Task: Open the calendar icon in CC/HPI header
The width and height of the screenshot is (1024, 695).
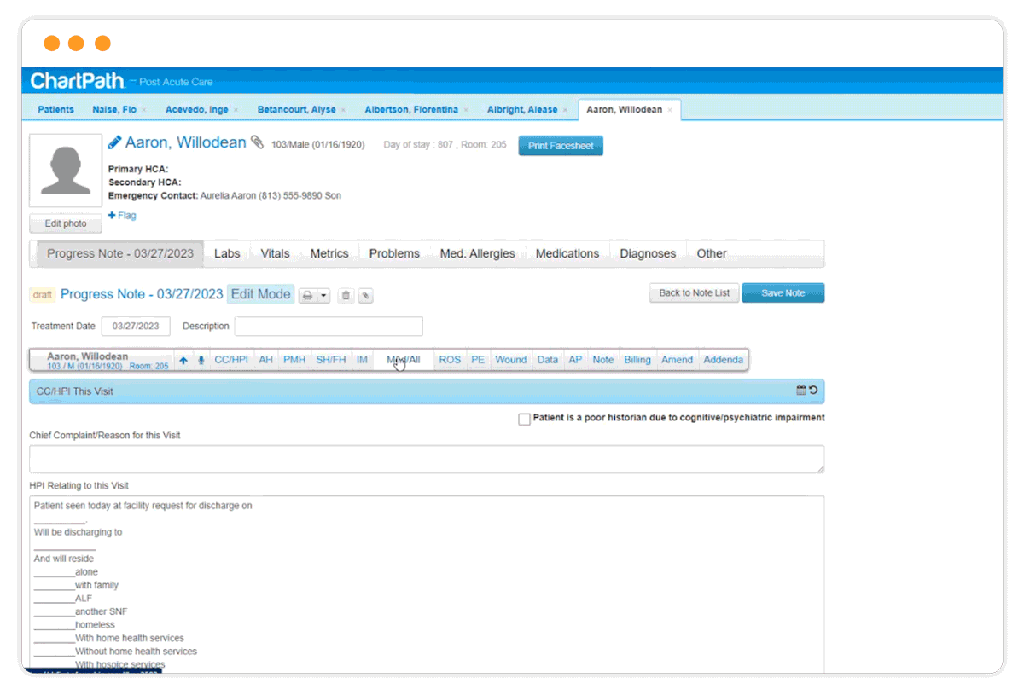Action: tap(800, 390)
